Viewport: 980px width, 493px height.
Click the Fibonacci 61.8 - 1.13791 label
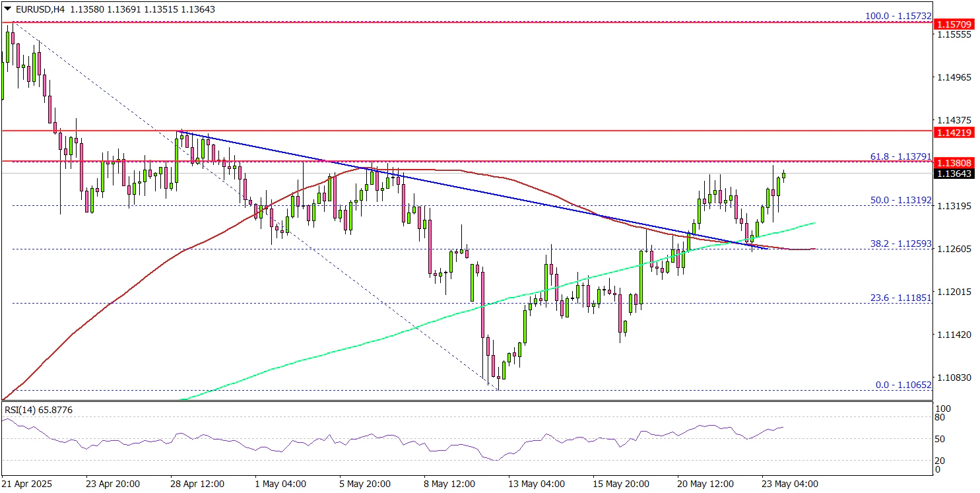click(x=900, y=156)
